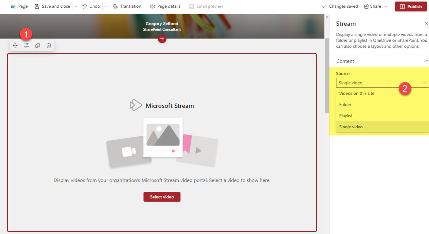Open the Source dropdown
Screen dimensions: 429x234
(x=382, y=83)
